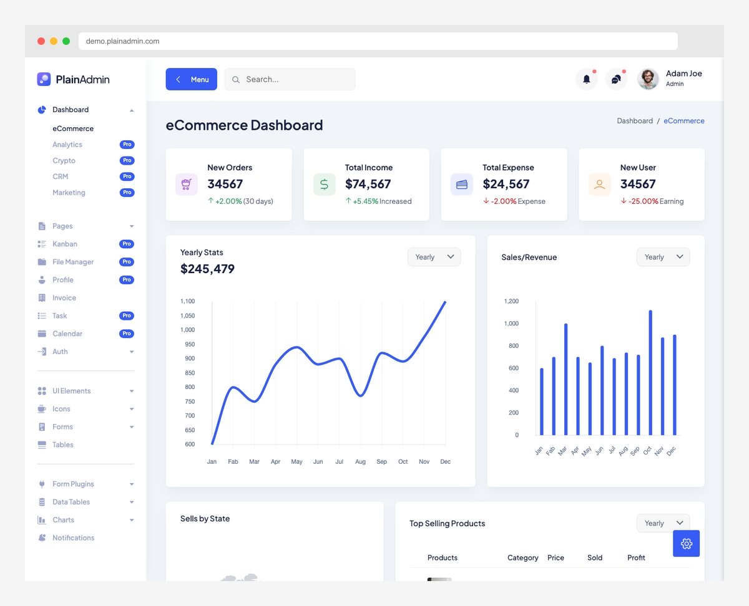The height and width of the screenshot is (606, 749).
Task: Open the Dashboard breadcrumb link
Action: pyautogui.click(x=635, y=120)
